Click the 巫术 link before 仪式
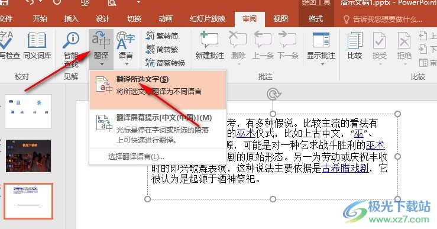The width and height of the screenshot is (437, 229). 246,134
